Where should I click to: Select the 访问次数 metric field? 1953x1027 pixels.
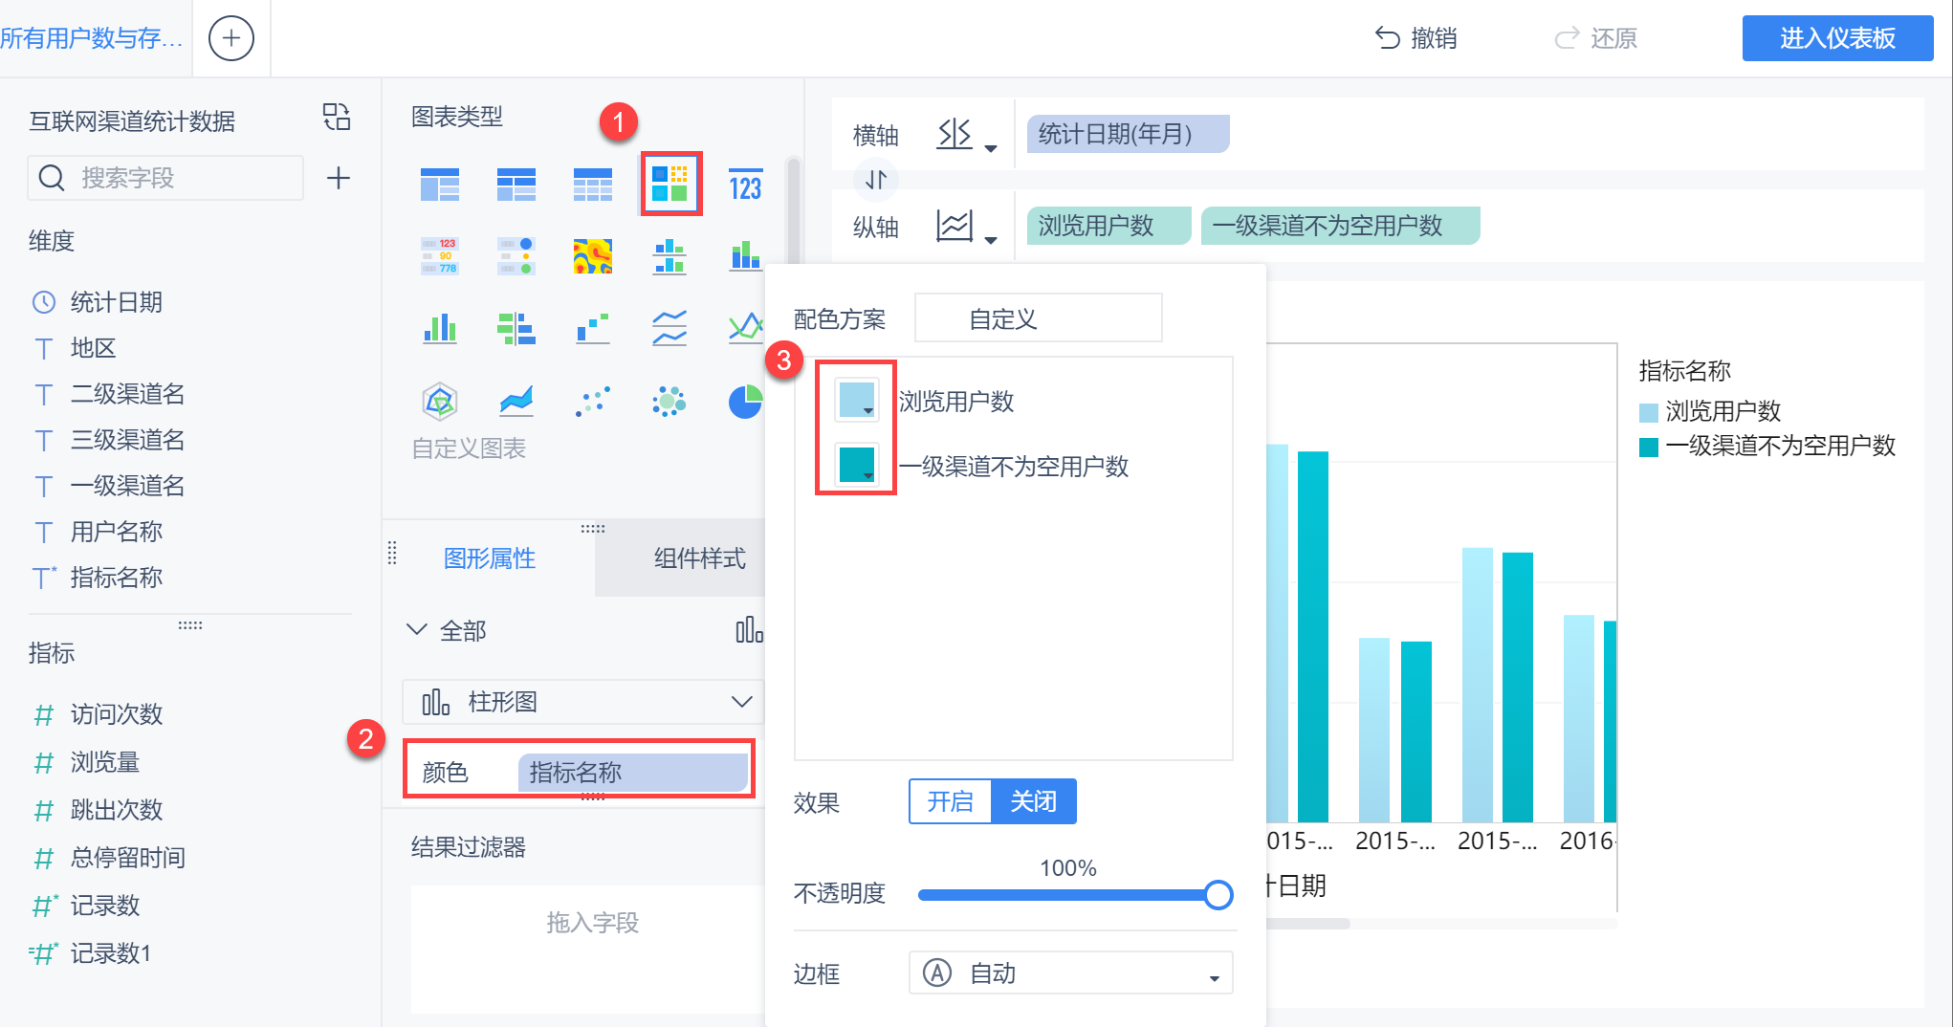click(x=117, y=714)
